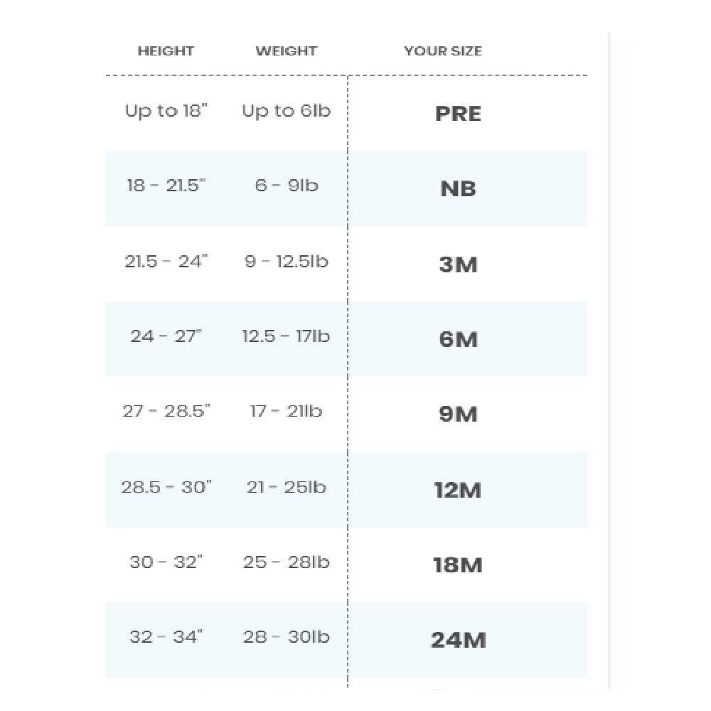Click the Up to 6lb weight cell
This screenshot has height=711, width=711.
[x=286, y=111]
